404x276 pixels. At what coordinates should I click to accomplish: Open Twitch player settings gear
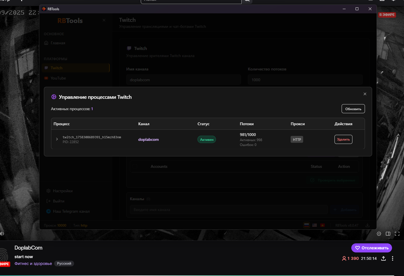(379, 234)
